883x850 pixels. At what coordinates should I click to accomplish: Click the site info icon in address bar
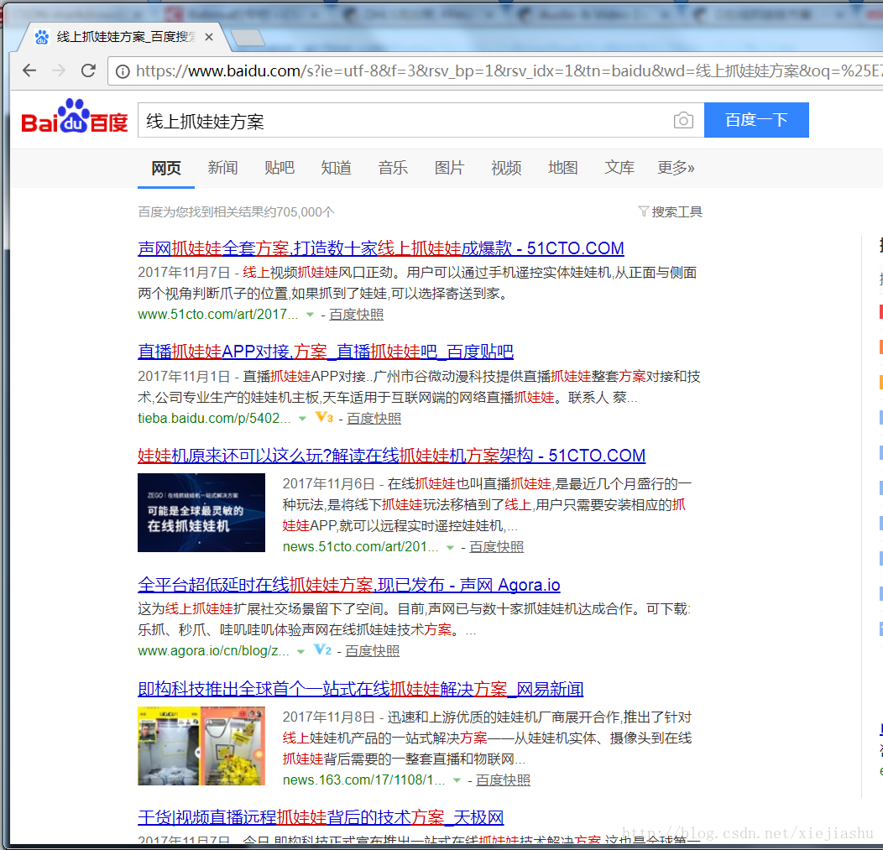pyautogui.click(x=123, y=71)
